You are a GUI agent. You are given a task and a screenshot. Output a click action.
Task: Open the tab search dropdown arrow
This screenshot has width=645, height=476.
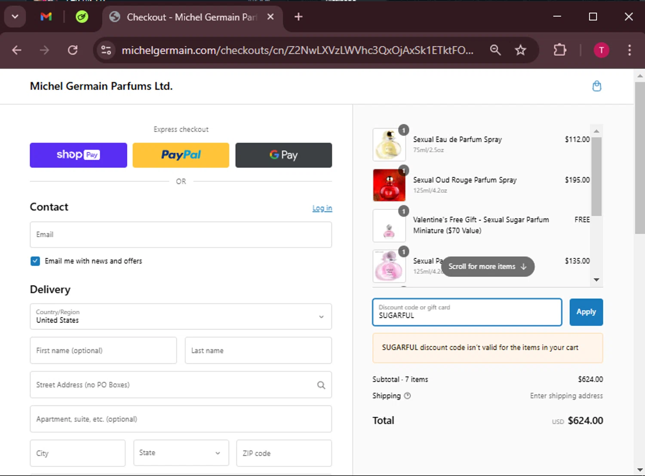pos(15,17)
